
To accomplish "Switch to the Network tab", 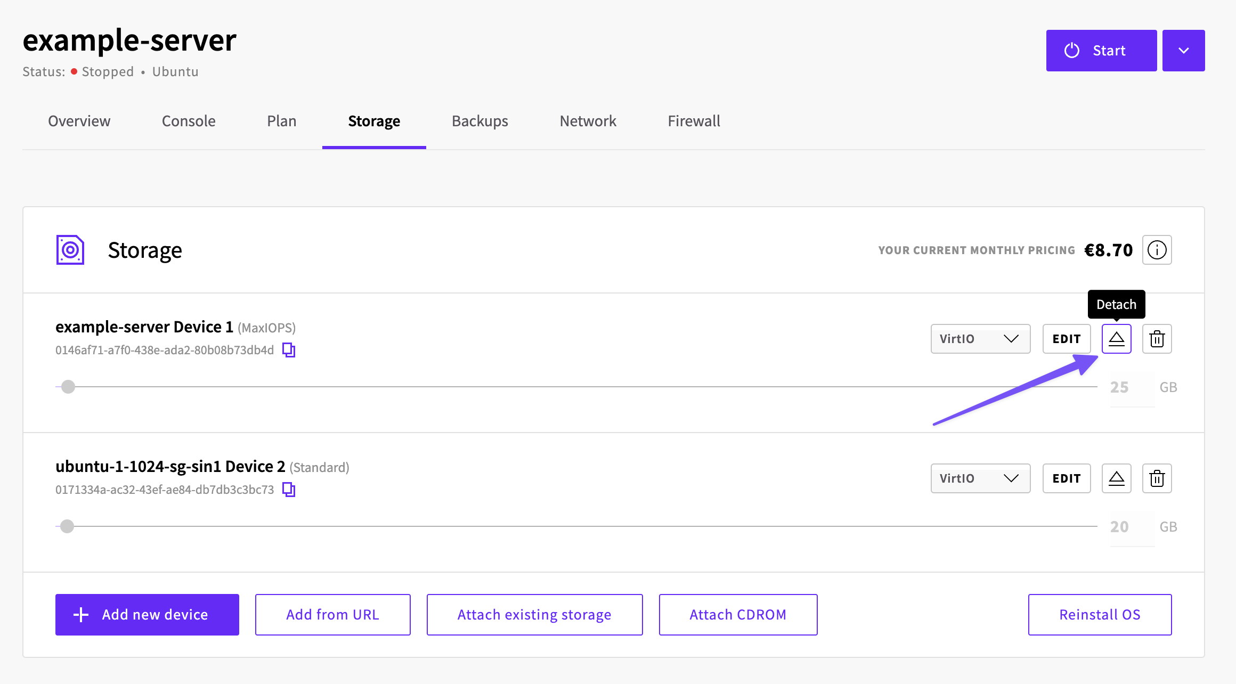I will point(588,121).
